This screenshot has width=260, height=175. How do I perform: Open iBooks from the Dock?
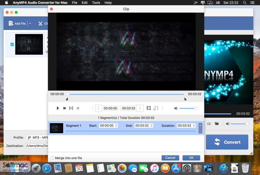click(165, 169)
